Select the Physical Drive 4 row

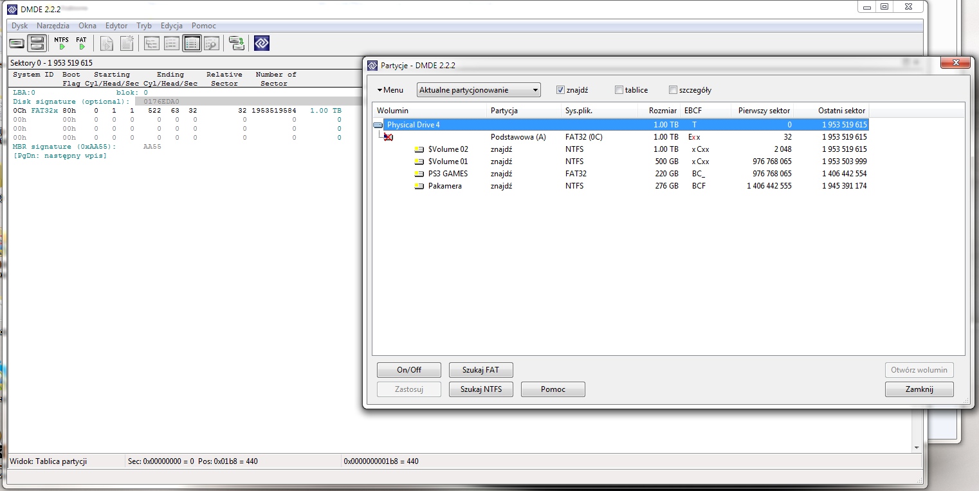pos(621,125)
